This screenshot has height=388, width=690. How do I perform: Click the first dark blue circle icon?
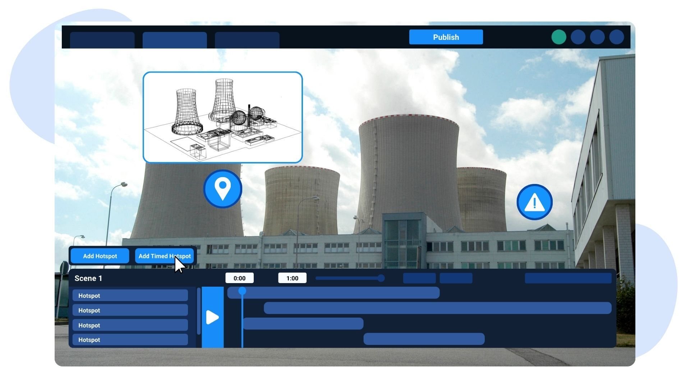pyautogui.click(x=578, y=37)
